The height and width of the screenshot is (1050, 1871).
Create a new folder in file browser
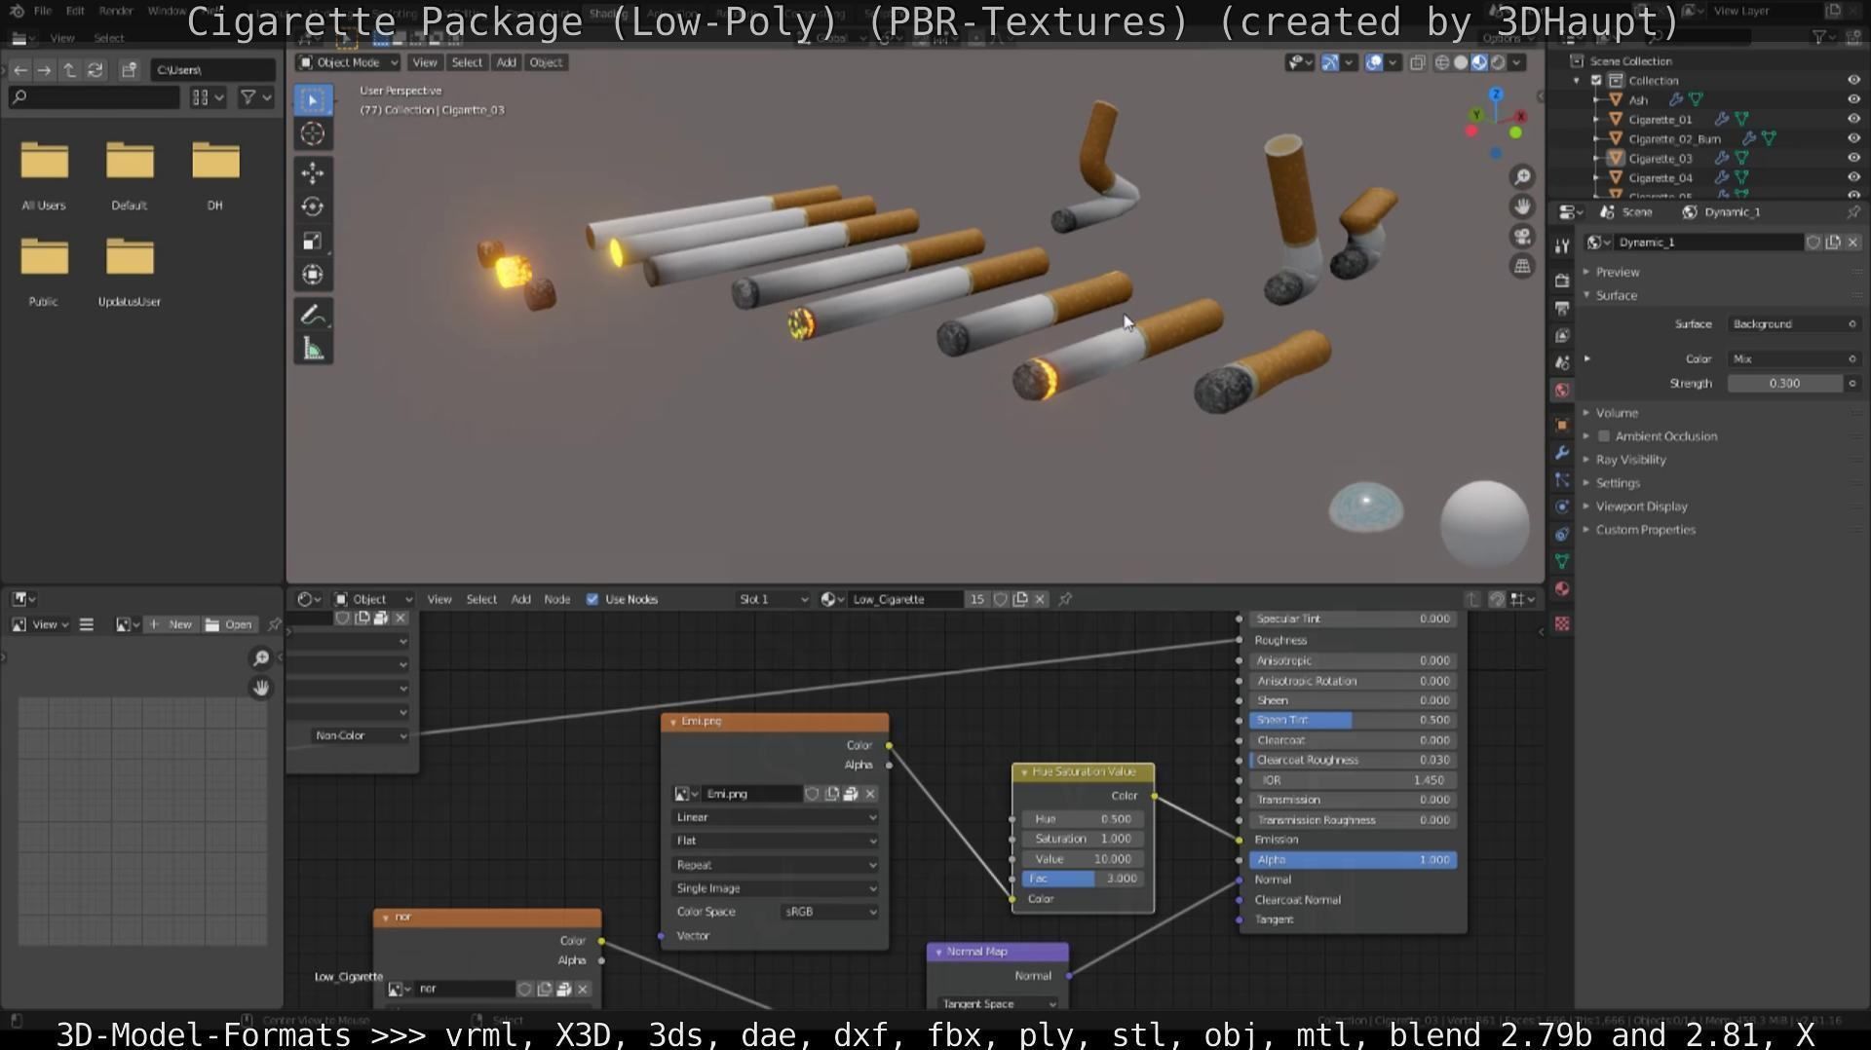(129, 70)
